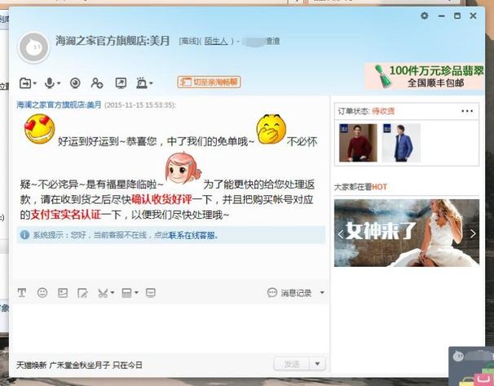This screenshot has width=494, height=386.
Task: Click 天猫焕新 广禾堂金秋坐月子 footer ad
Action: (x=79, y=365)
